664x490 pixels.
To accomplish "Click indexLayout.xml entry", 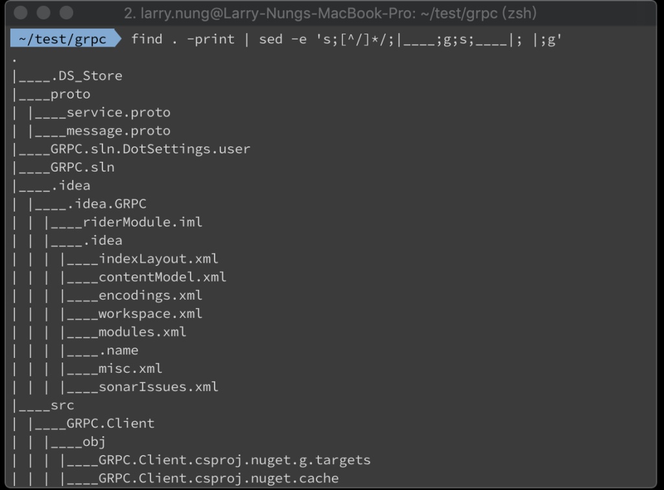I will [x=158, y=259].
